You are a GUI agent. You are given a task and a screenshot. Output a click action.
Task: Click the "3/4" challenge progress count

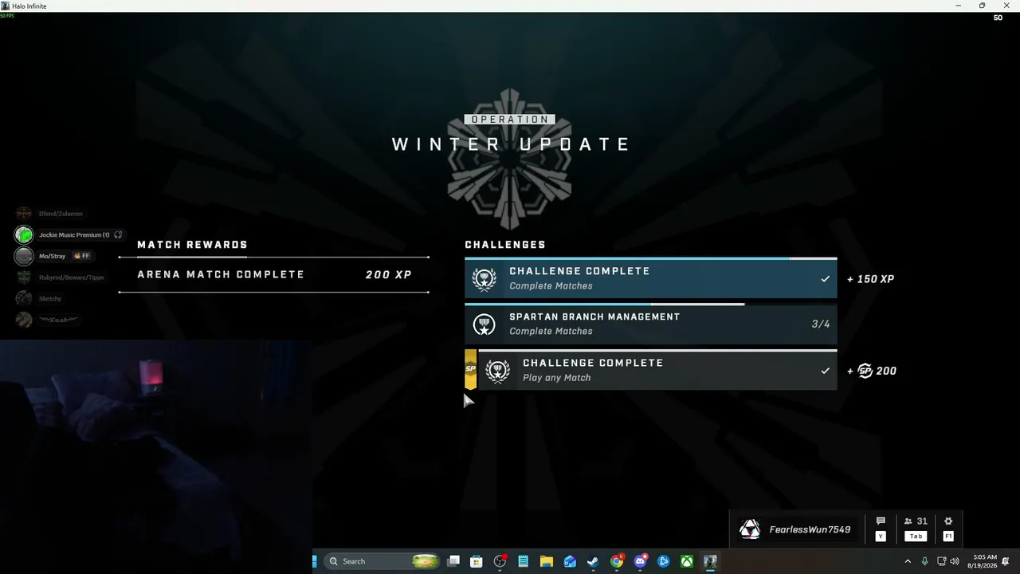pos(821,324)
